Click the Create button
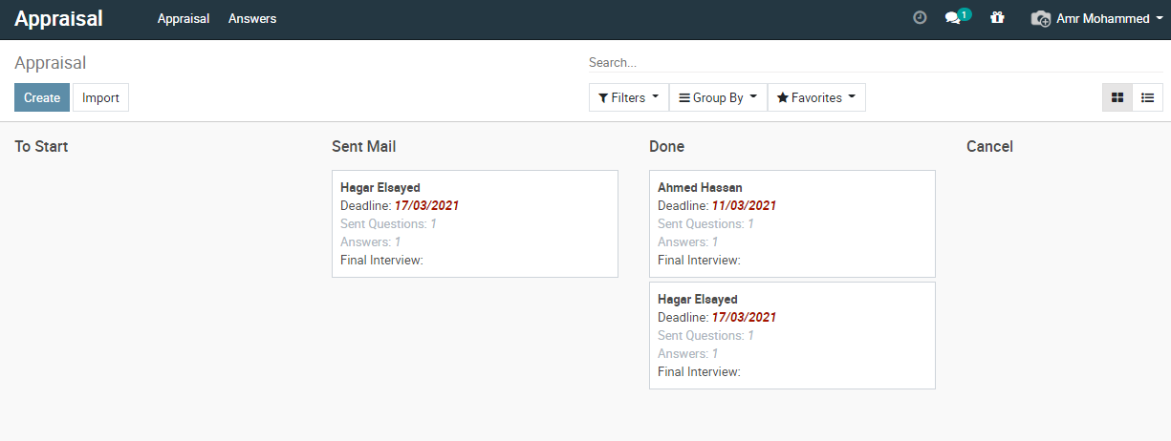 pos(42,97)
